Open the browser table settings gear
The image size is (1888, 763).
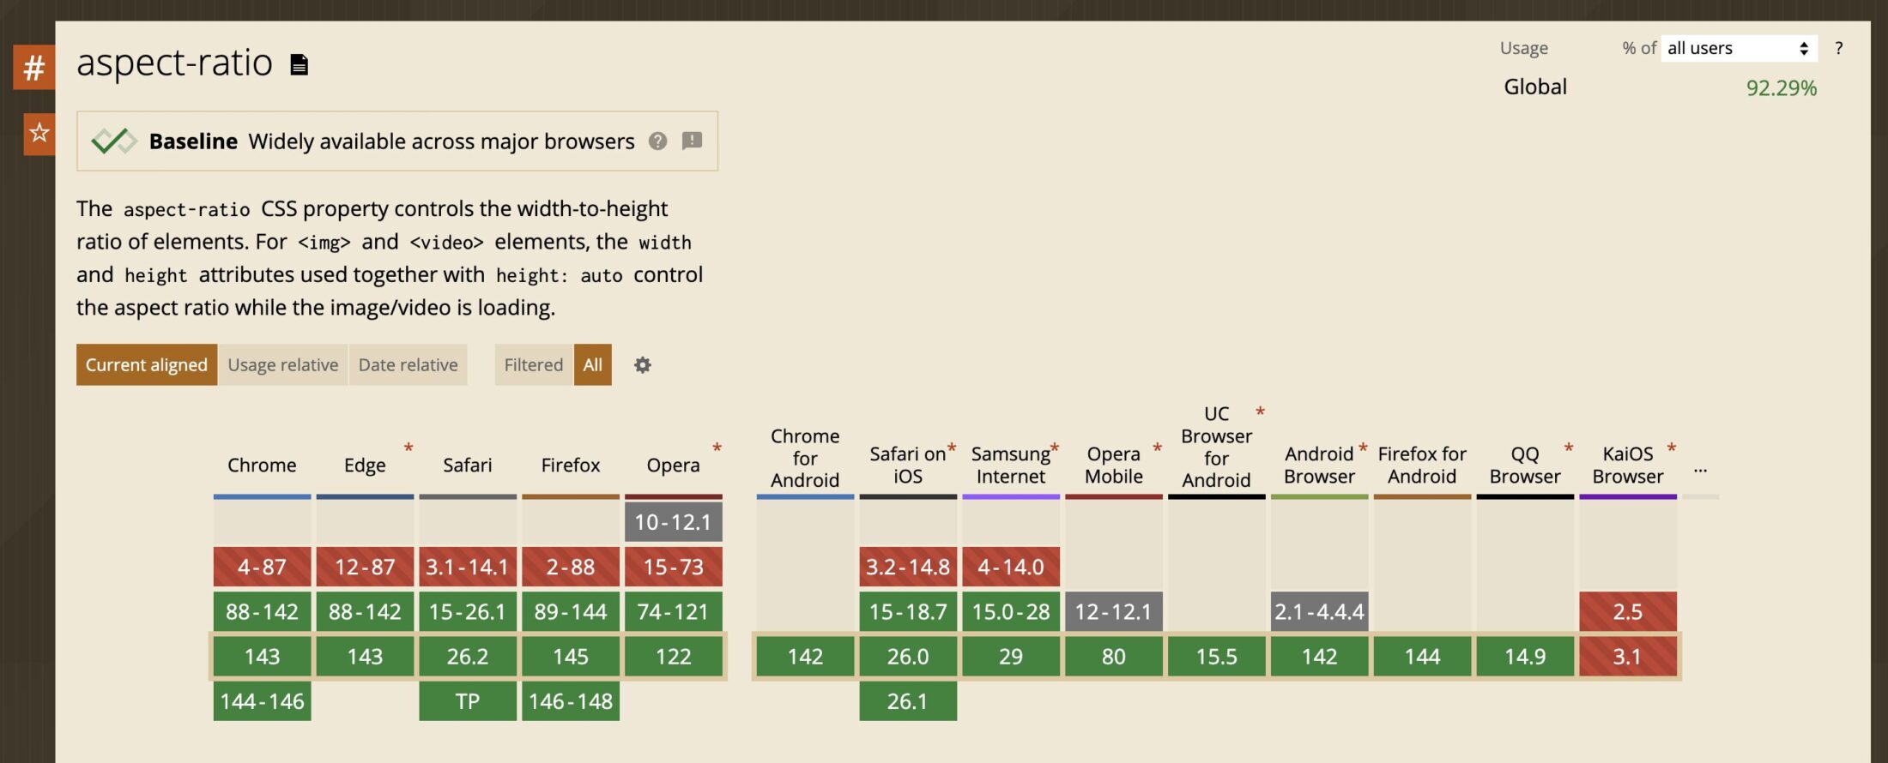pyautogui.click(x=642, y=365)
